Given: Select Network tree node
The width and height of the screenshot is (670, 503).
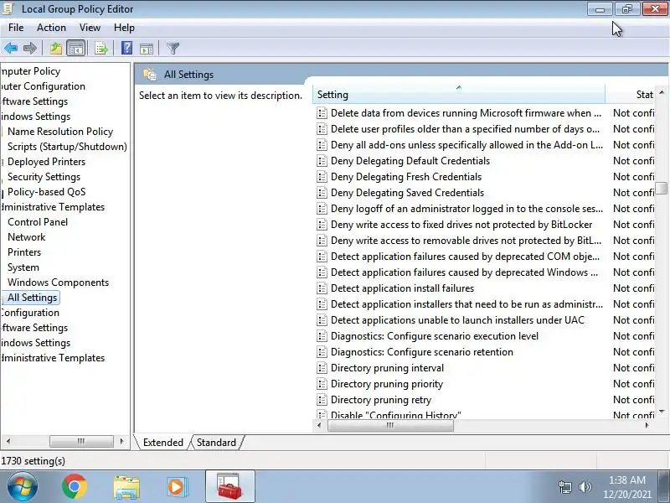Looking at the screenshot, I should pos(26,237).
